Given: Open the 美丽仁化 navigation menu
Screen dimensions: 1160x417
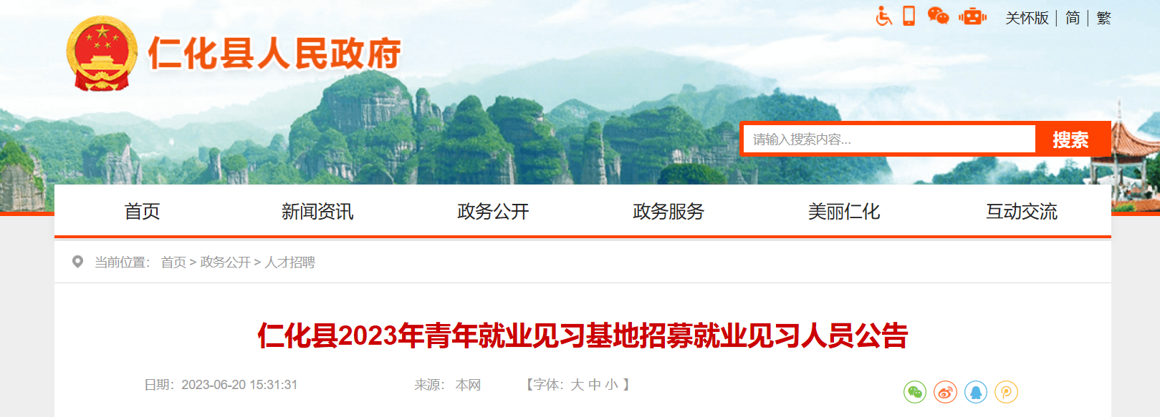Looking at the screenshot, I should [844, 211].
